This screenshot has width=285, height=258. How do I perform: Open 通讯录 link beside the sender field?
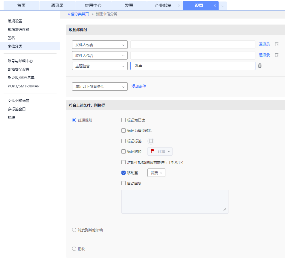click(x=264, y=44)
